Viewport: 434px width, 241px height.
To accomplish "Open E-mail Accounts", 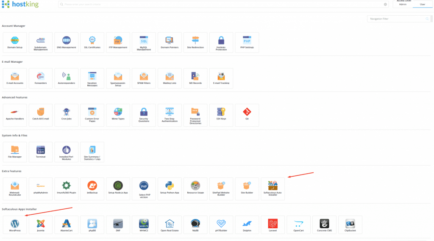I will point(15,78).
